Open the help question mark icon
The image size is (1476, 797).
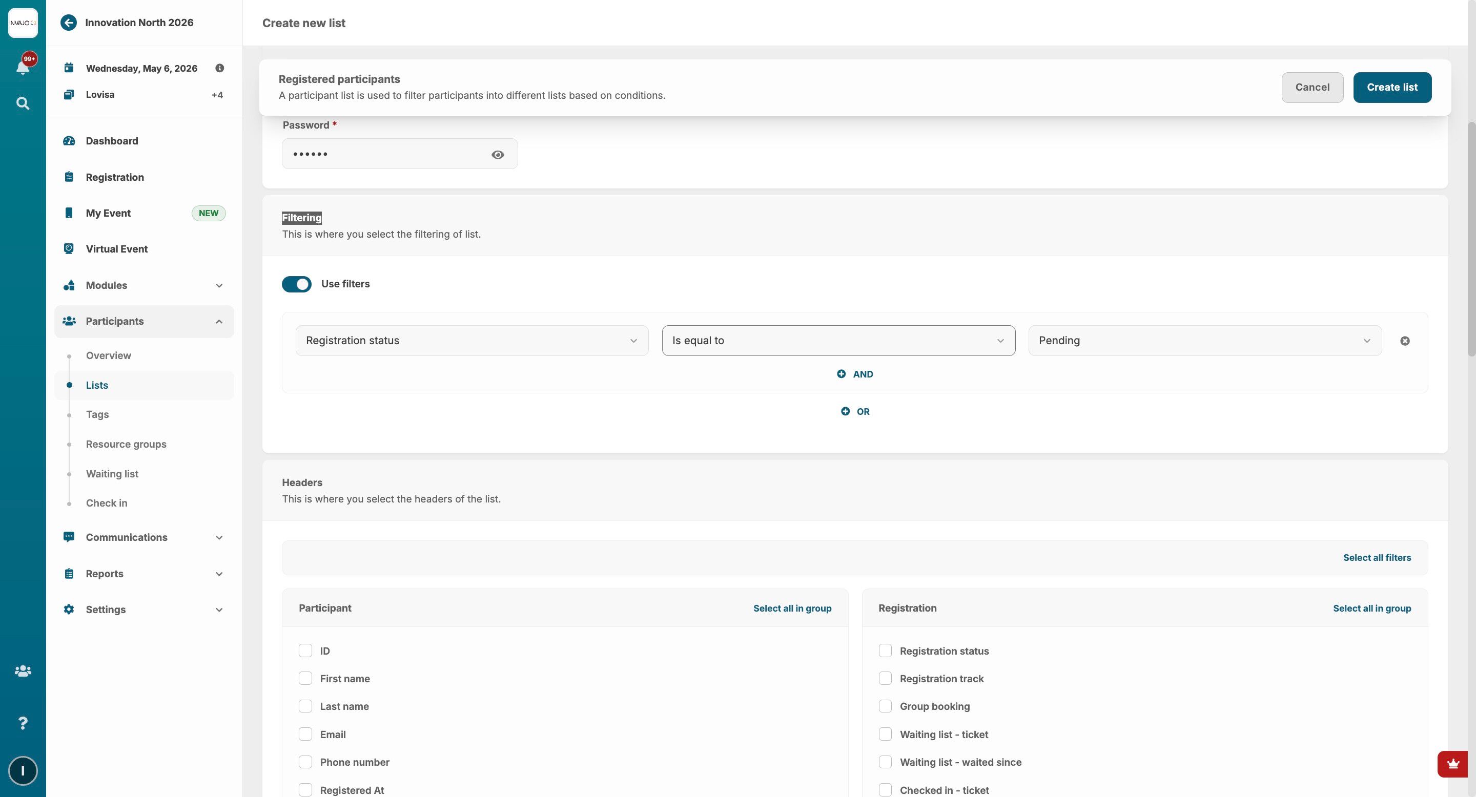click(23, 723)
